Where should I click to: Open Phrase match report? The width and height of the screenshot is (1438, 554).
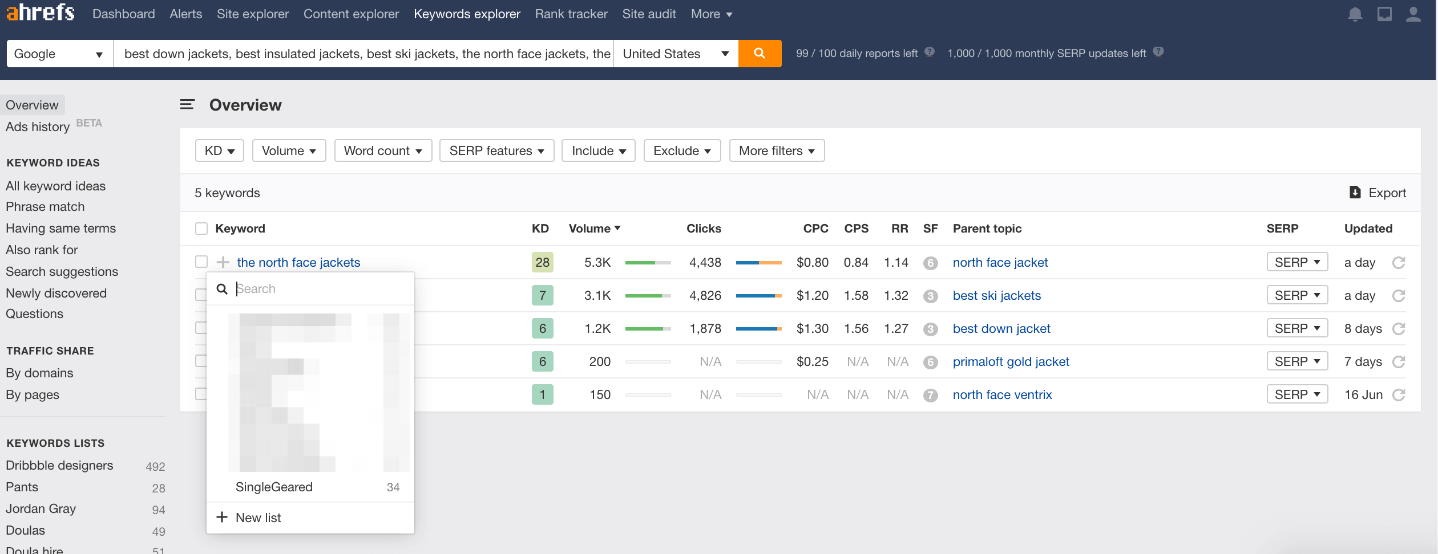(45, 206)
